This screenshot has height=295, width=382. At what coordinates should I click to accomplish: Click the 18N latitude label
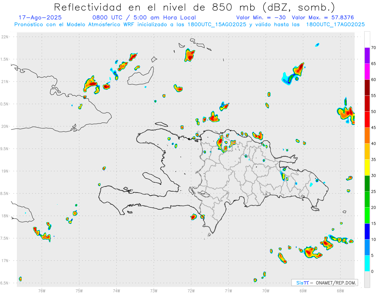[x=5, y=216]
